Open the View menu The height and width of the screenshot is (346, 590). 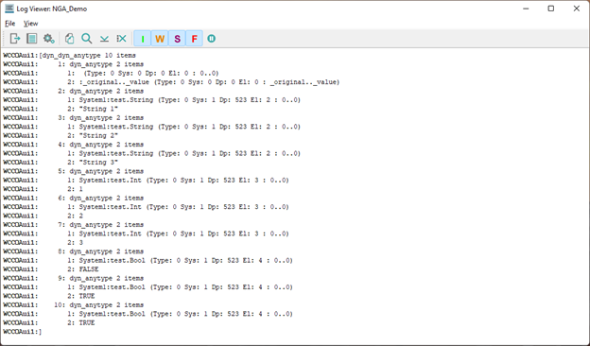[30, 24]
